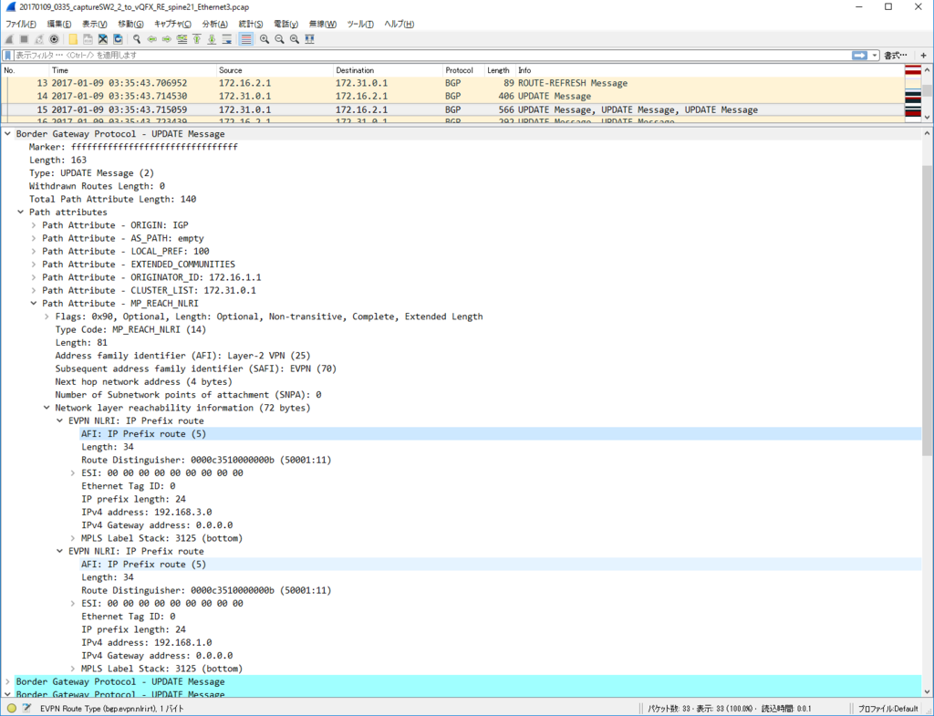
Task: Expand MPLS Label Stack under 192.168.3.0
Action: click(x=73, y=538)
